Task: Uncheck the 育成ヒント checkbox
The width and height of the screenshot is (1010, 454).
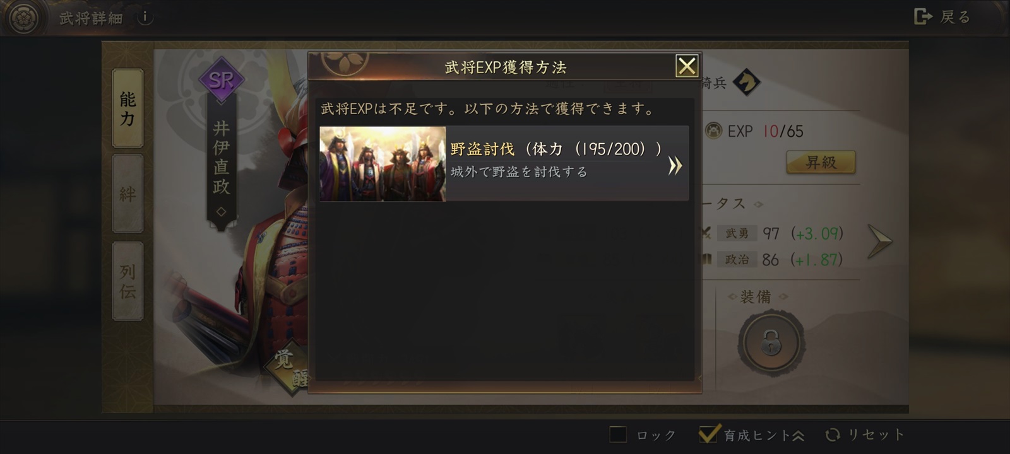Action: pos(708,434)
